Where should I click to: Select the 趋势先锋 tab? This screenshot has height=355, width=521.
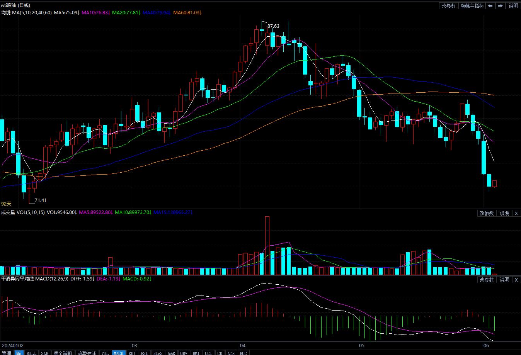coord(87,353)
